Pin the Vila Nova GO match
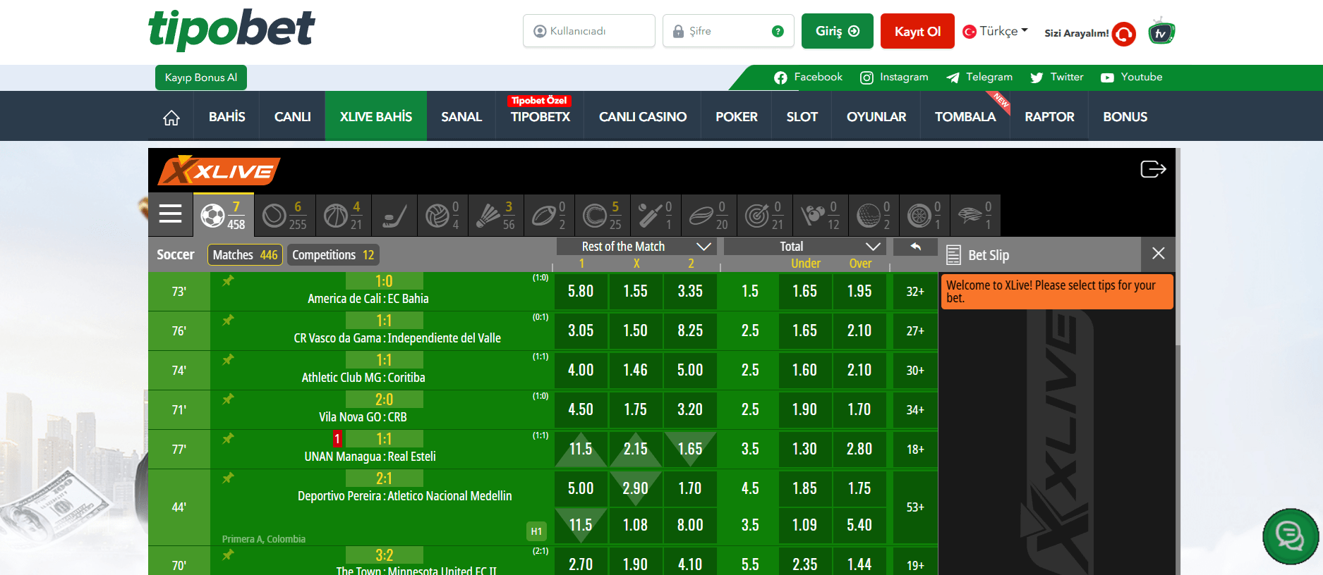 point(228,400)
